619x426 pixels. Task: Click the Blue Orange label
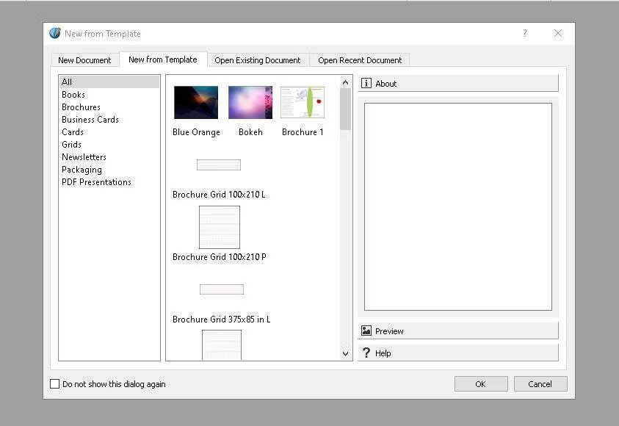[x=196, y=132]
